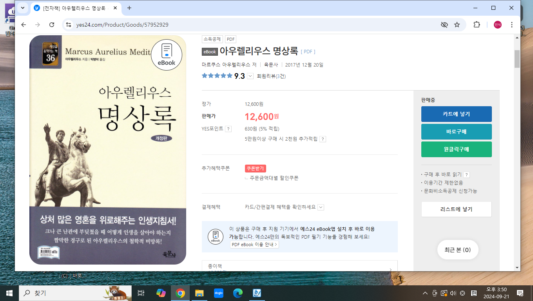
Task: Open the Windows Start menu
Action: [x=9, y=293]
